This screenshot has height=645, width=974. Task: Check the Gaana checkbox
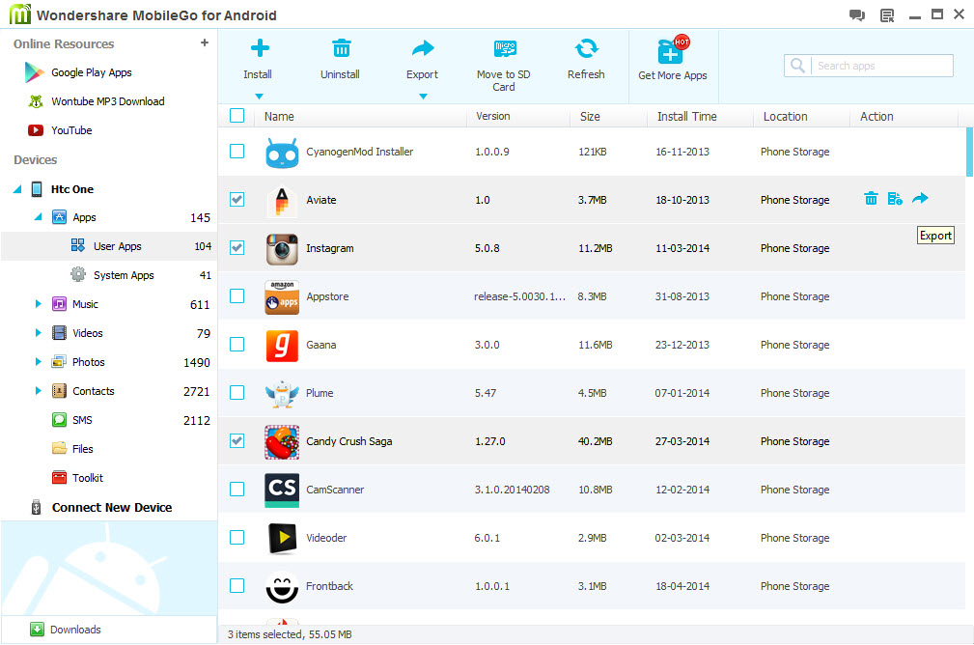[237, 345]
